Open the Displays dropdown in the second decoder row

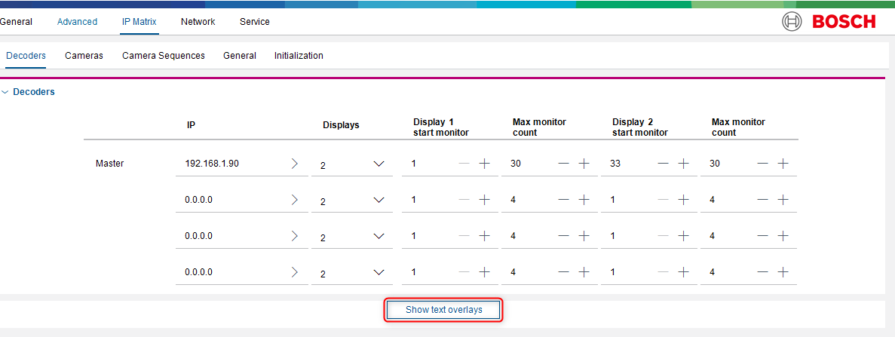pyautogui.click(x=379, y=200)
